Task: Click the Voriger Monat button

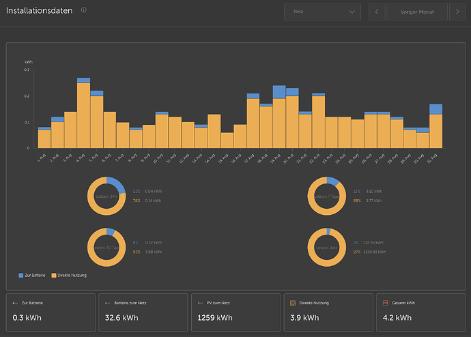Action: coord(417,12)
